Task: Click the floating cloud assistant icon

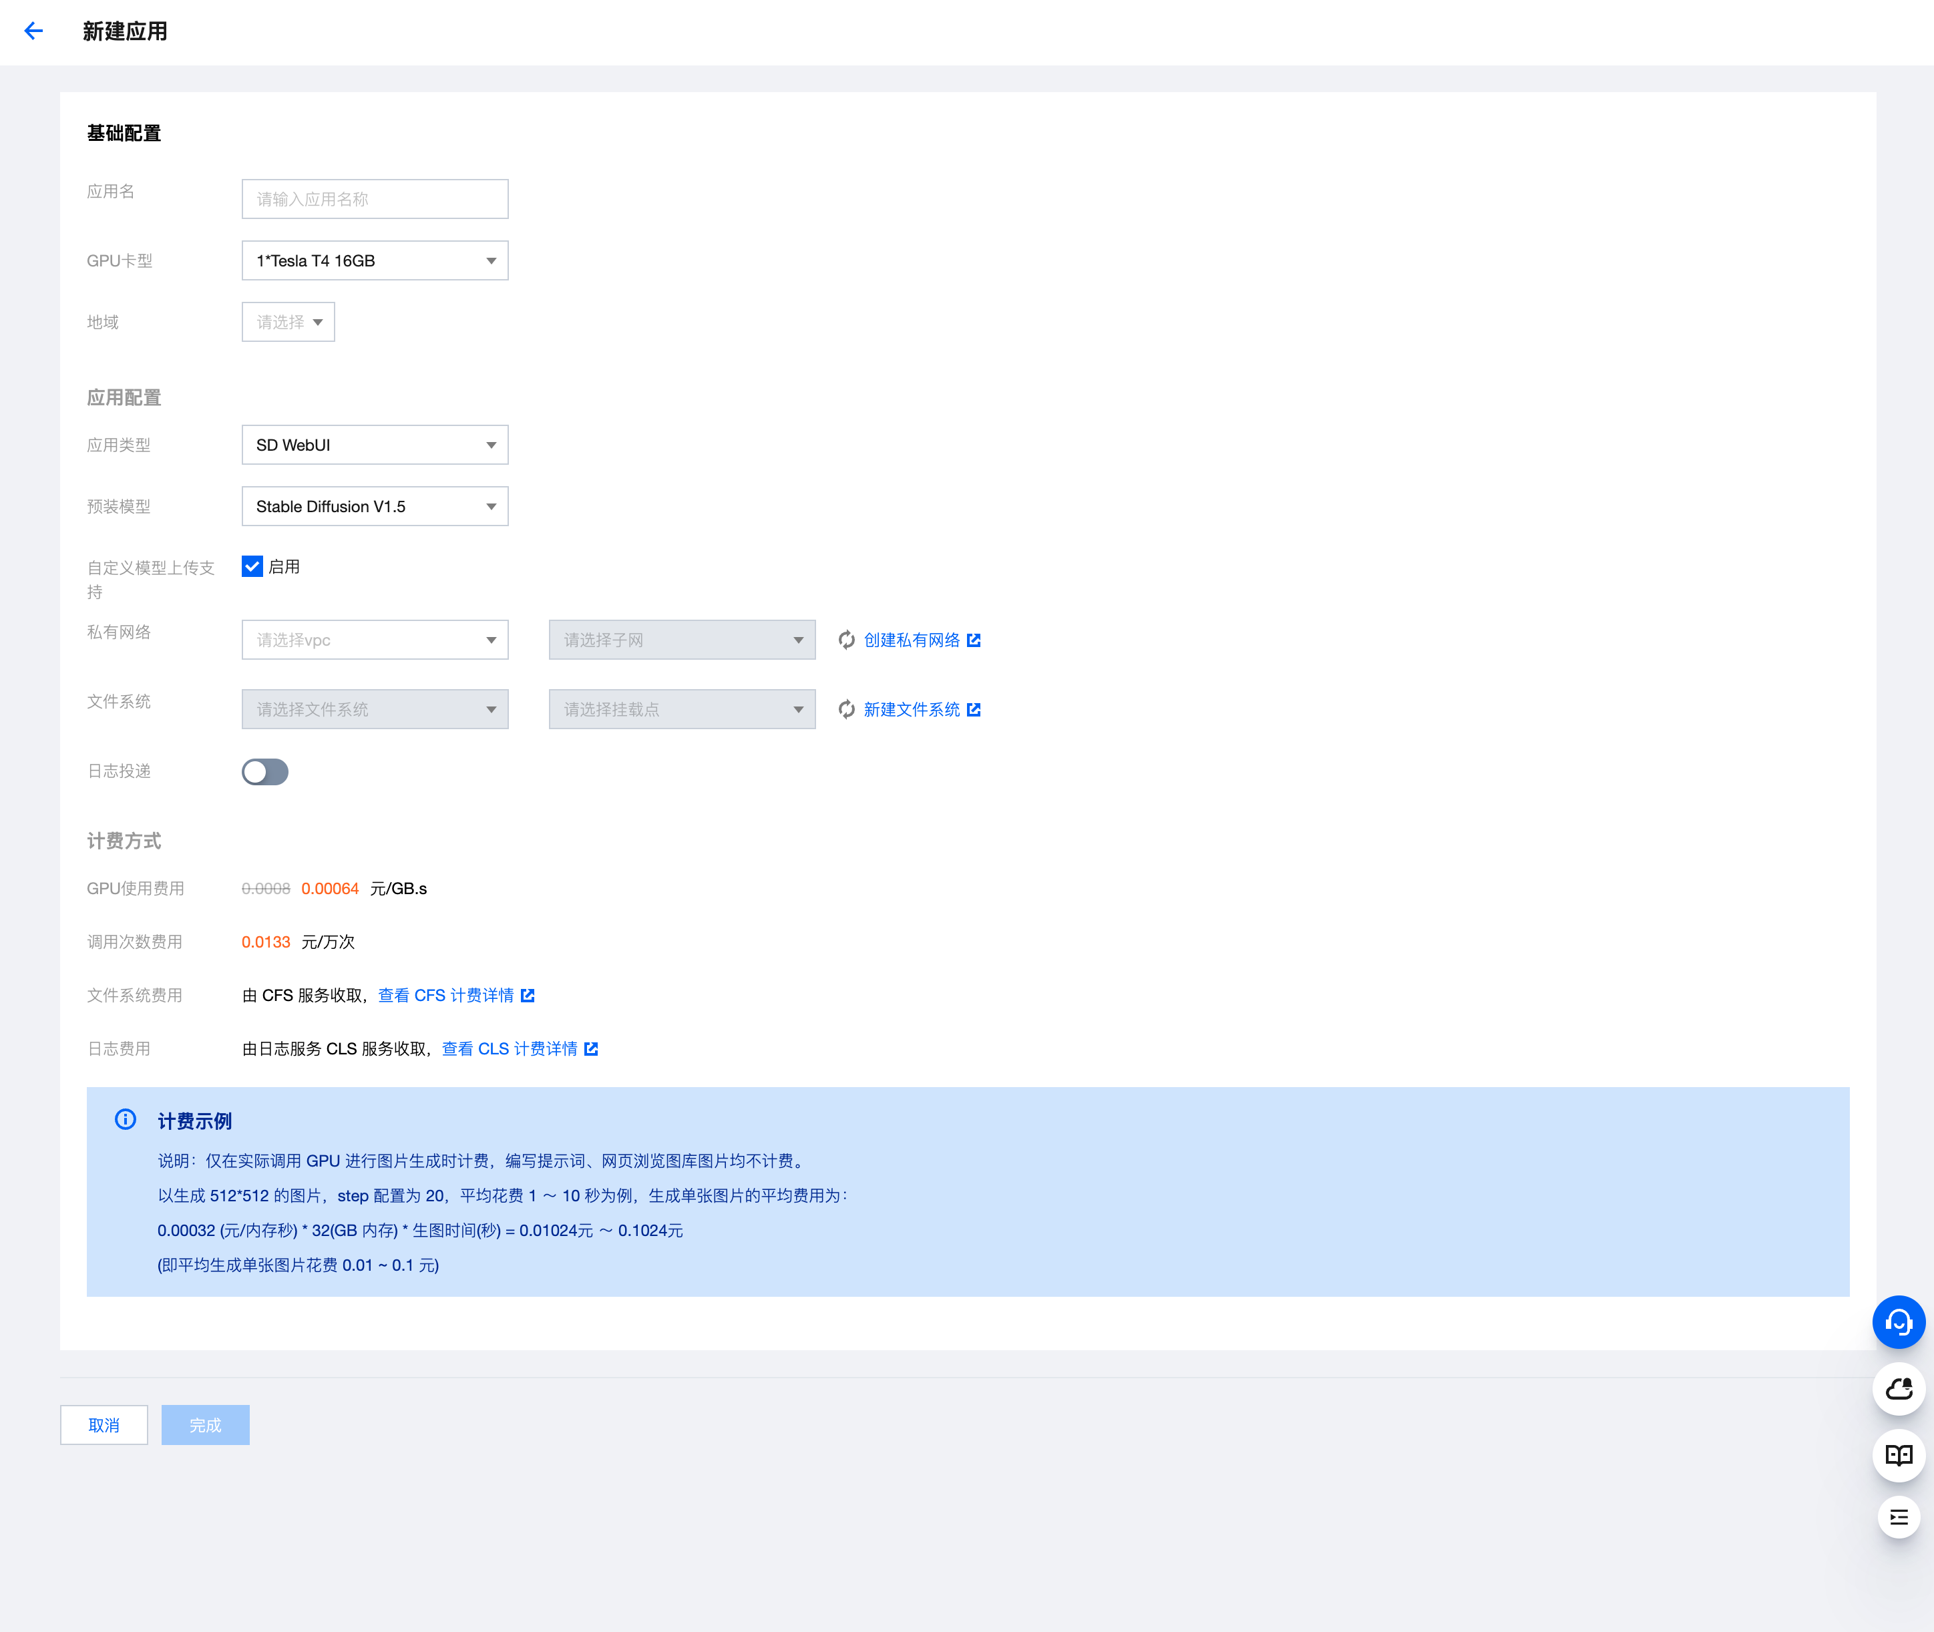Action: click(1898, 1389)
